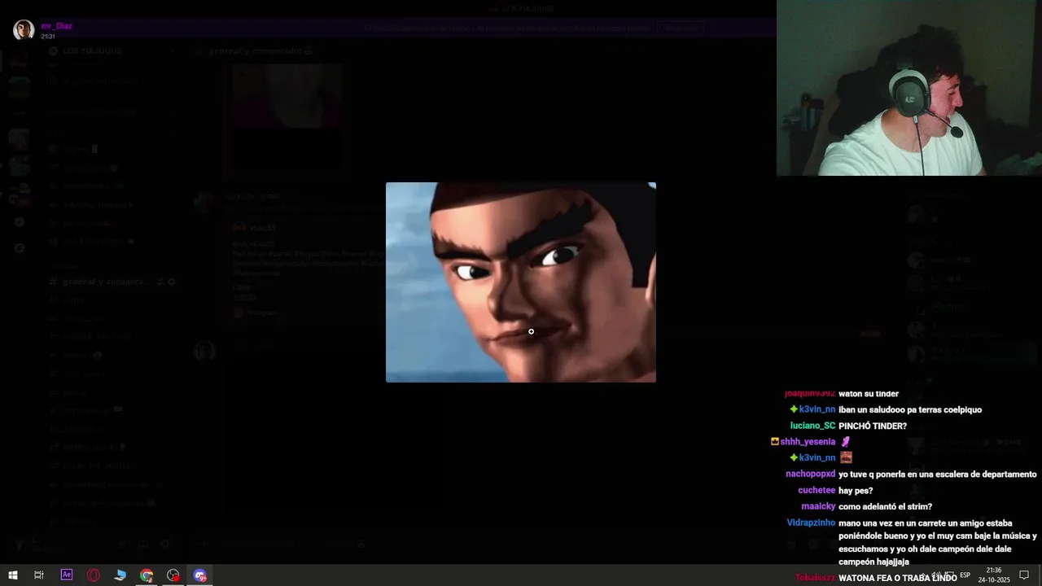
Task: Click the message "waton su tinder"
Action: coord(869,394)
